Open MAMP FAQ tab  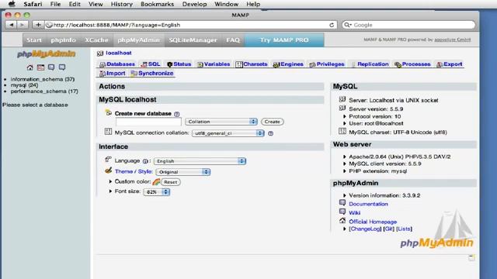[233, 40]
